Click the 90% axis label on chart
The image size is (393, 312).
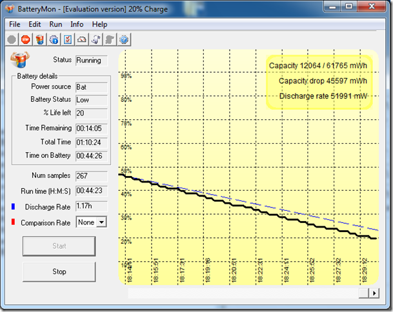click(126, 76)
